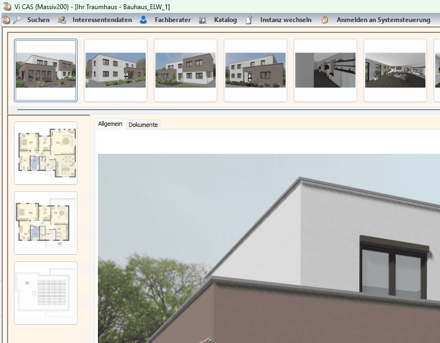Screen dimensions: 440x343
Task: Click the Fachberater toolbar label
Action: coord(173,20)
